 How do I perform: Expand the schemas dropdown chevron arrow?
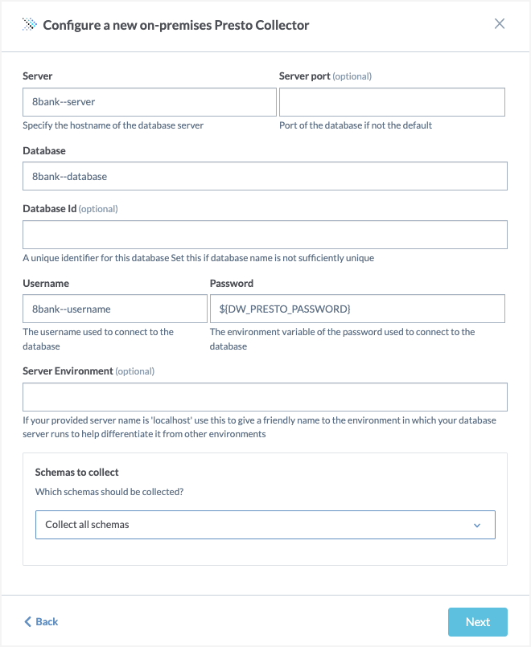coord(477,526)
